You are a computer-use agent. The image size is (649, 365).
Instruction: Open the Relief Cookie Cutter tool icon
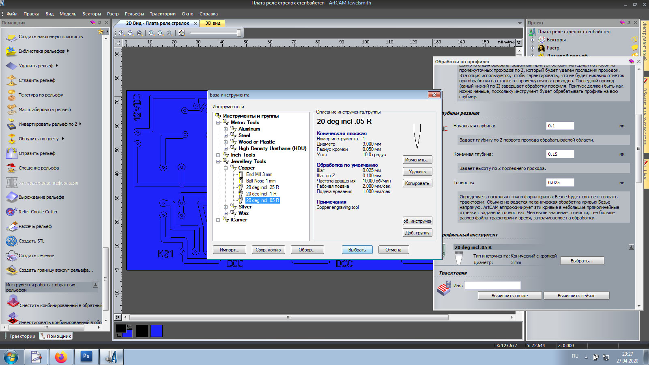tap(11, 212)
